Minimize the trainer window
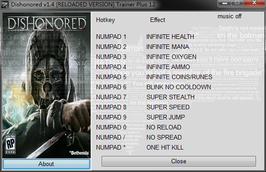 (225, 3)
